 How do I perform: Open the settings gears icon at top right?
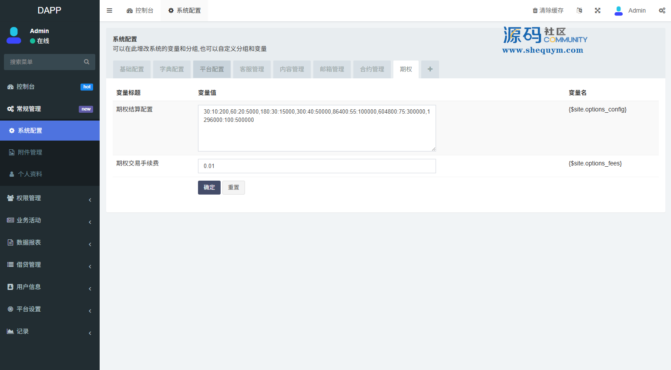pyautogui.click(x=662, y=10)
